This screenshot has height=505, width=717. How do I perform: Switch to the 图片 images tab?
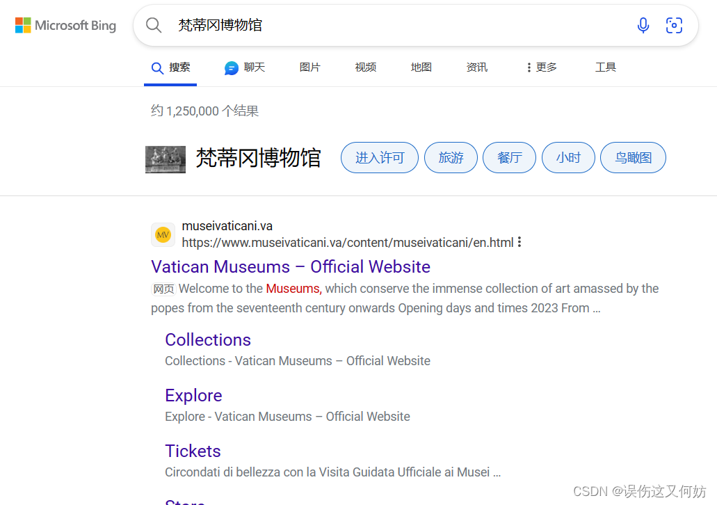point(310,67)
